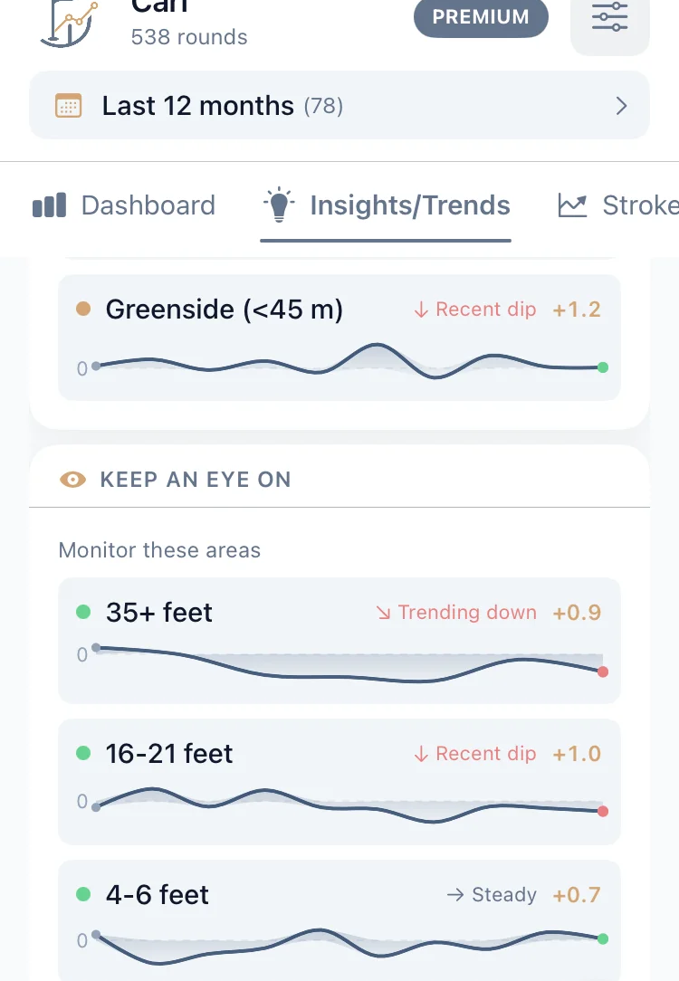
Task: Click the Keep An Eye On eye icon
Action: 72,480
